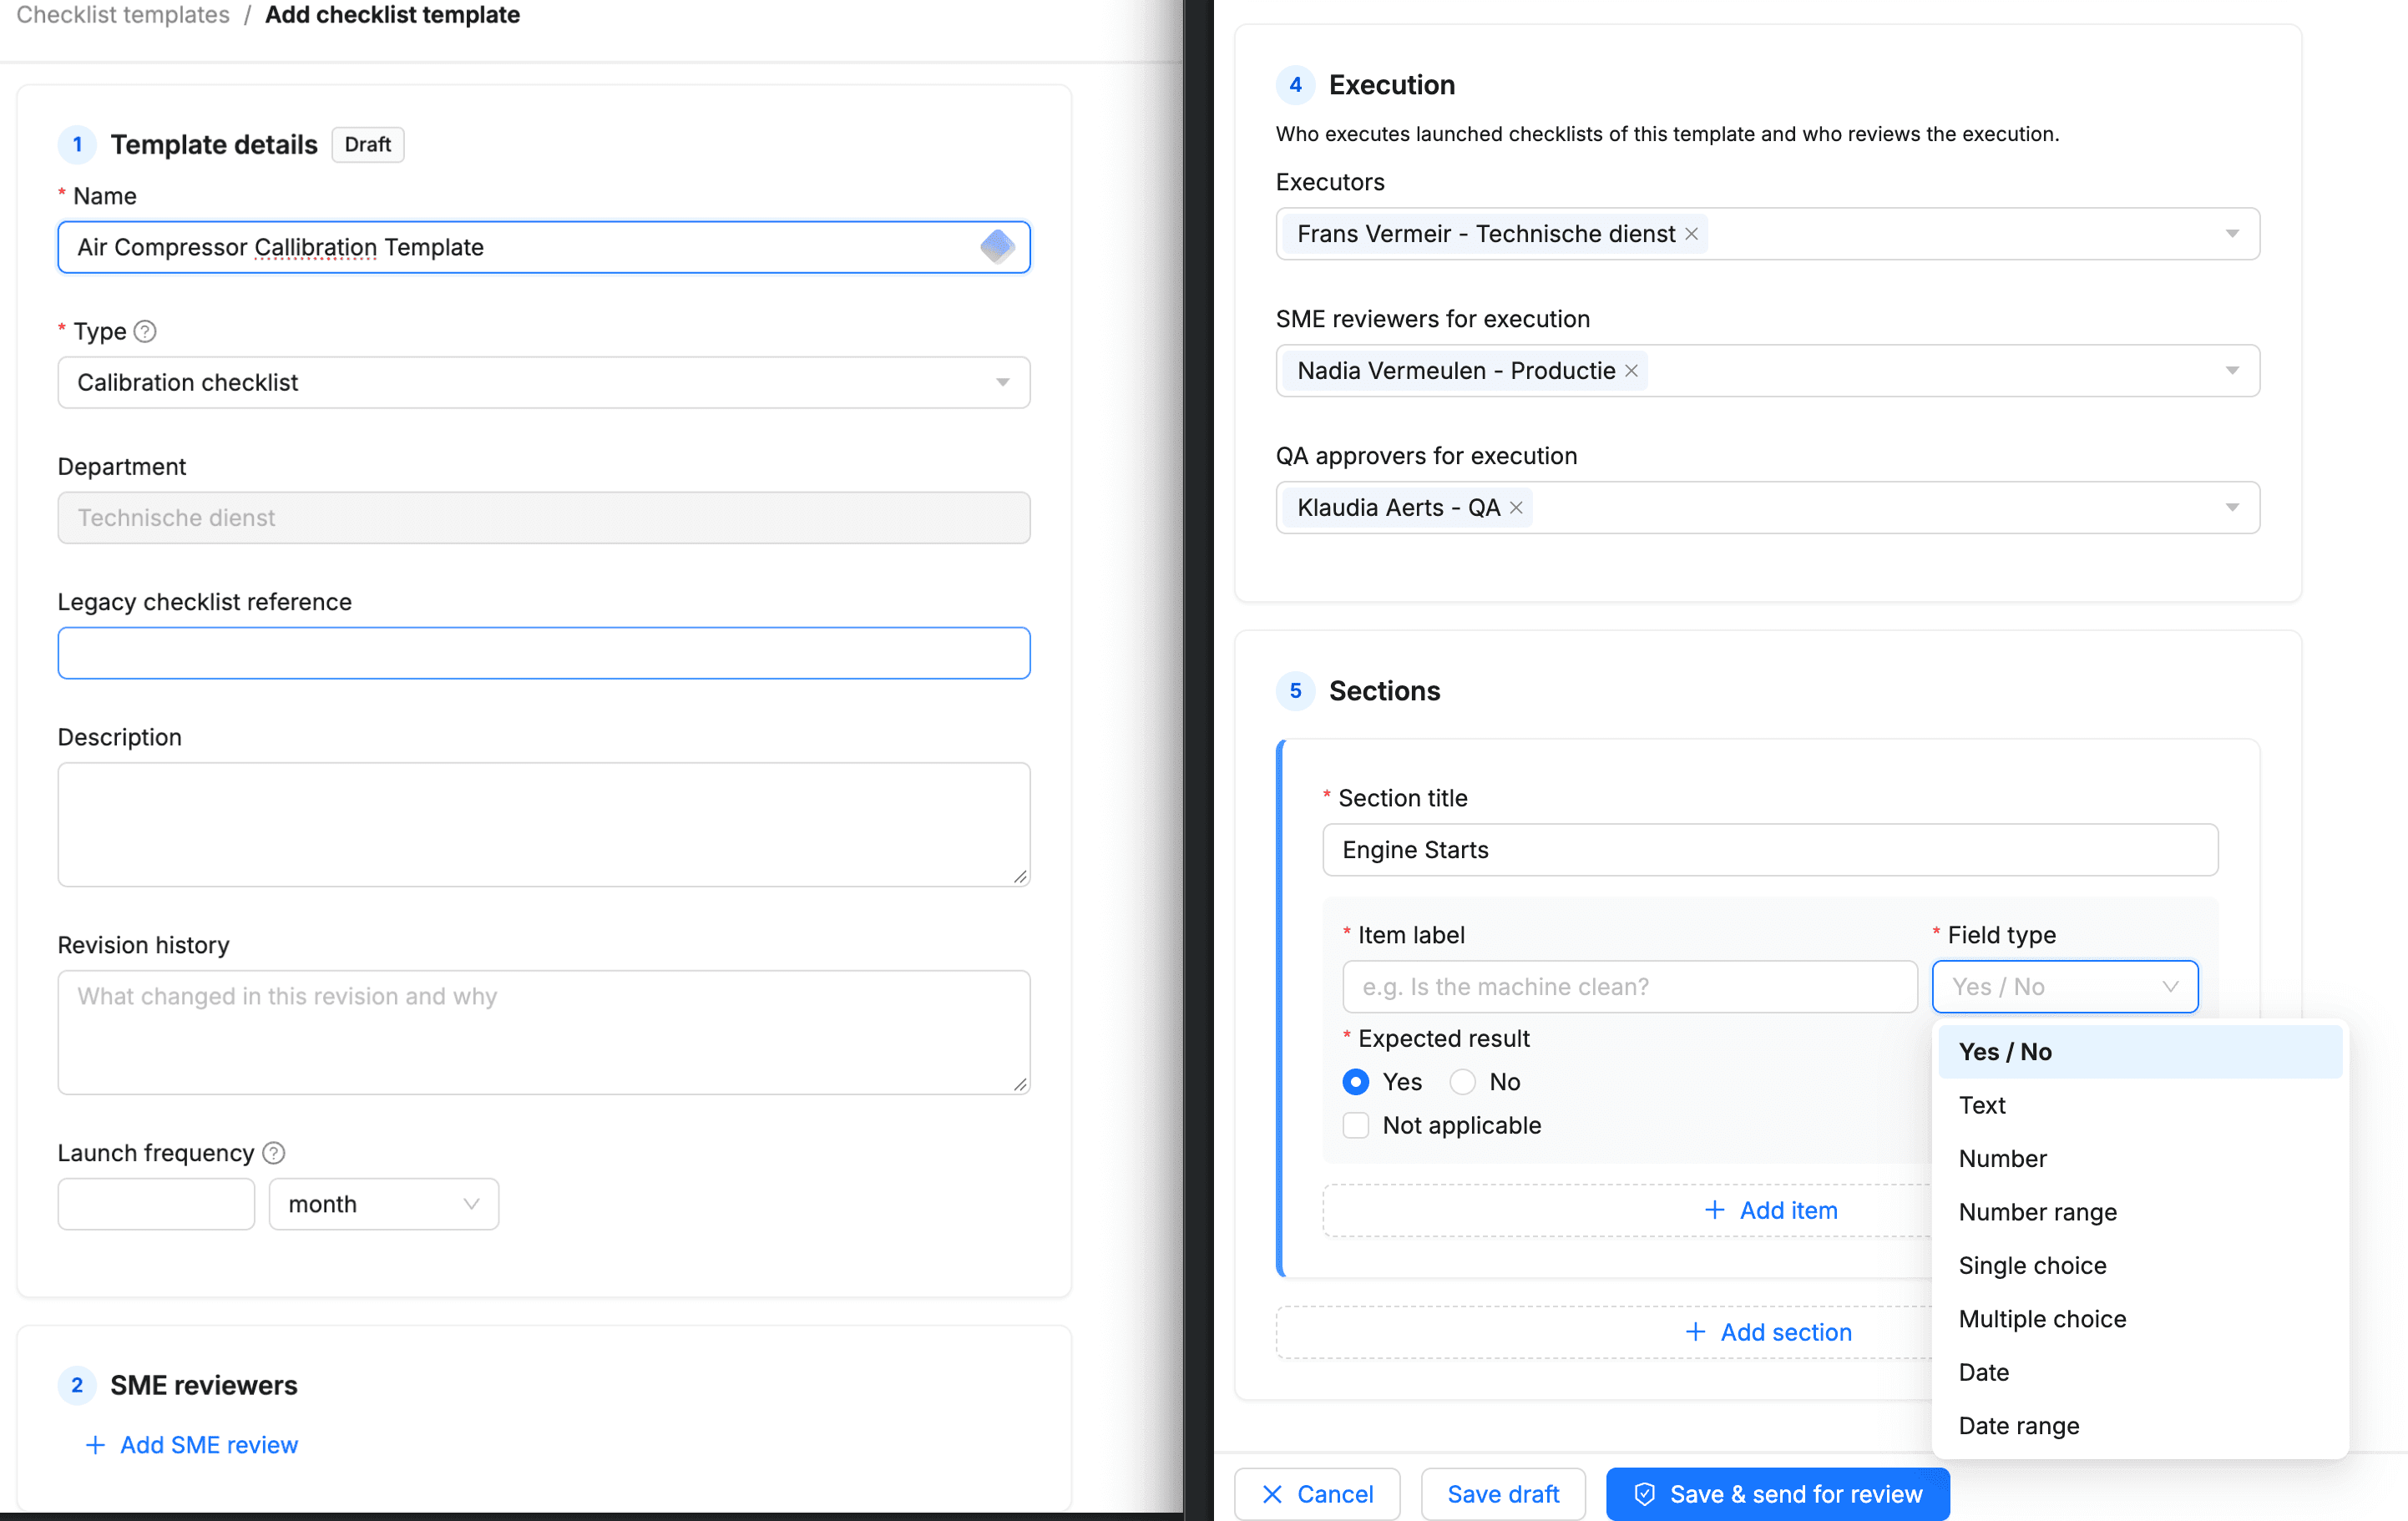Open the month frequency unit dropdown
Screen dimensions: 2408x1521
click(x=384, y=1204)
